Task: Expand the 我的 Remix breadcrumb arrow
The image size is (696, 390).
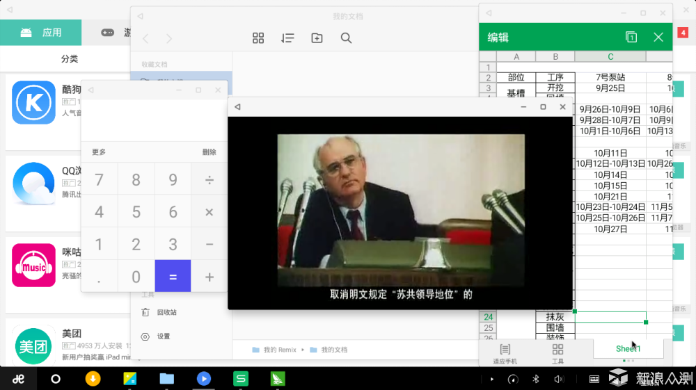Action: point(303,350)
